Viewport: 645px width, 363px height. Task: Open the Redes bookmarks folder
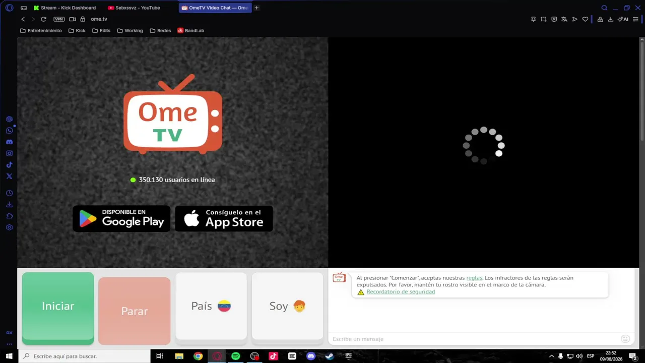[160, 31]
